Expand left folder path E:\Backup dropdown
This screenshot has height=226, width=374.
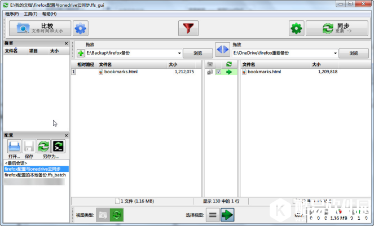(x=178, y=54)
